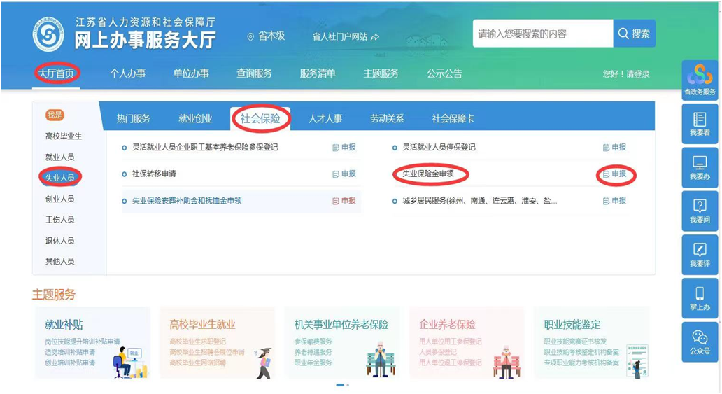Switch to the 社会保险 tab

[260, 118]
